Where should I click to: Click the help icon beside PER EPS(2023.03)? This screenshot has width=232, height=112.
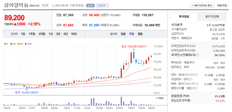pyautogui.click(x=197, y=75)
